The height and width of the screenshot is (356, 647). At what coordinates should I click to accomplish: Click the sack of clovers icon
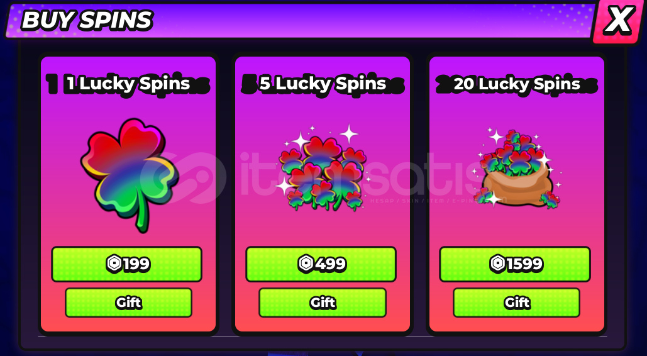coord(518,168)
